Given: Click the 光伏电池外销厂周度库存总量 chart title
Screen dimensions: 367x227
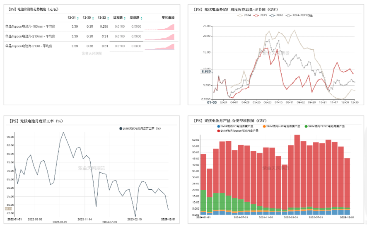Looking at the screenshot, I should [235, 10].
